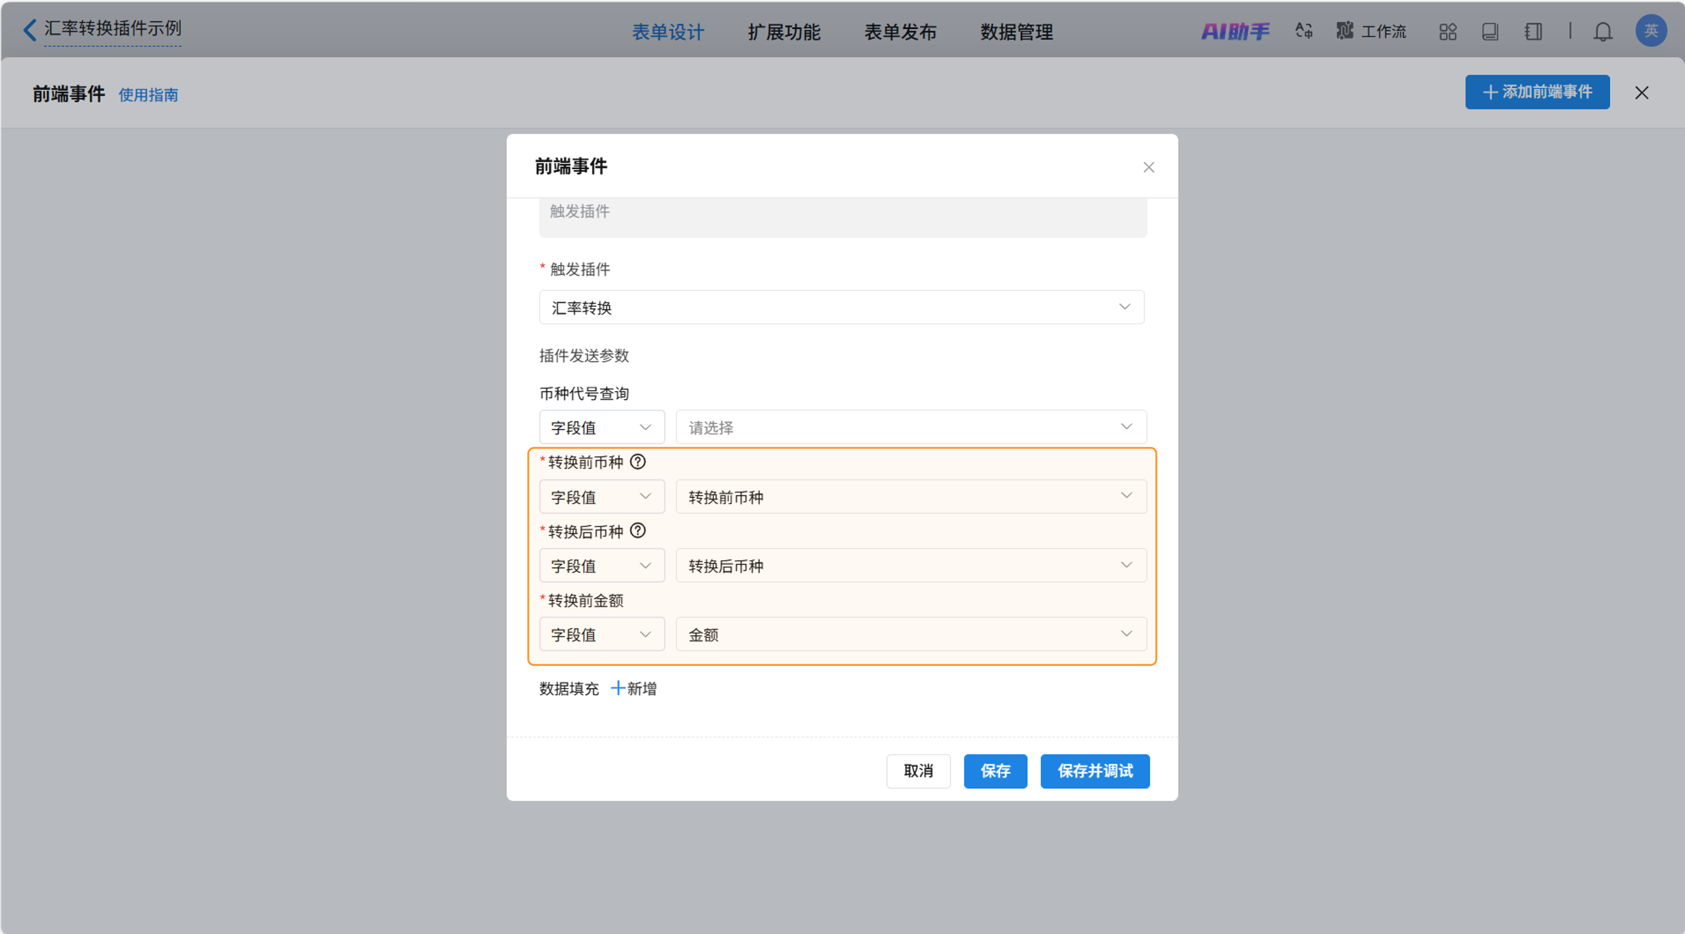Screen dimensions: 1685x934
Task: Expand the 汇率转换 trigger plugin dropdown
Action: 841,307
